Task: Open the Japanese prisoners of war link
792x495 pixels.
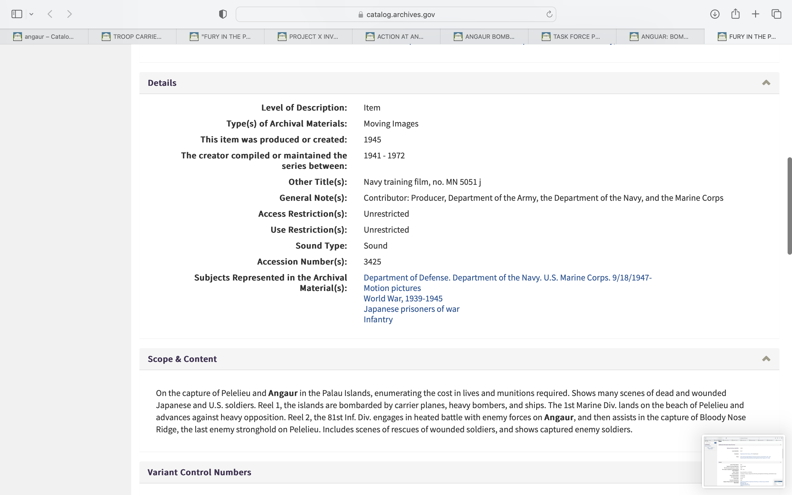Action: 411,309
